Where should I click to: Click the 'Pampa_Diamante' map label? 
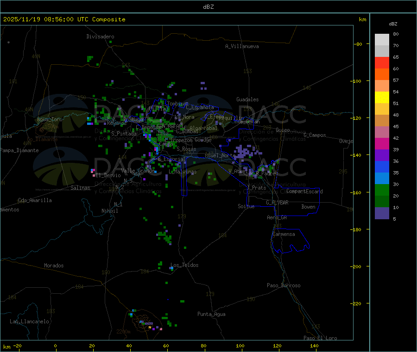(x=19, y=150)
